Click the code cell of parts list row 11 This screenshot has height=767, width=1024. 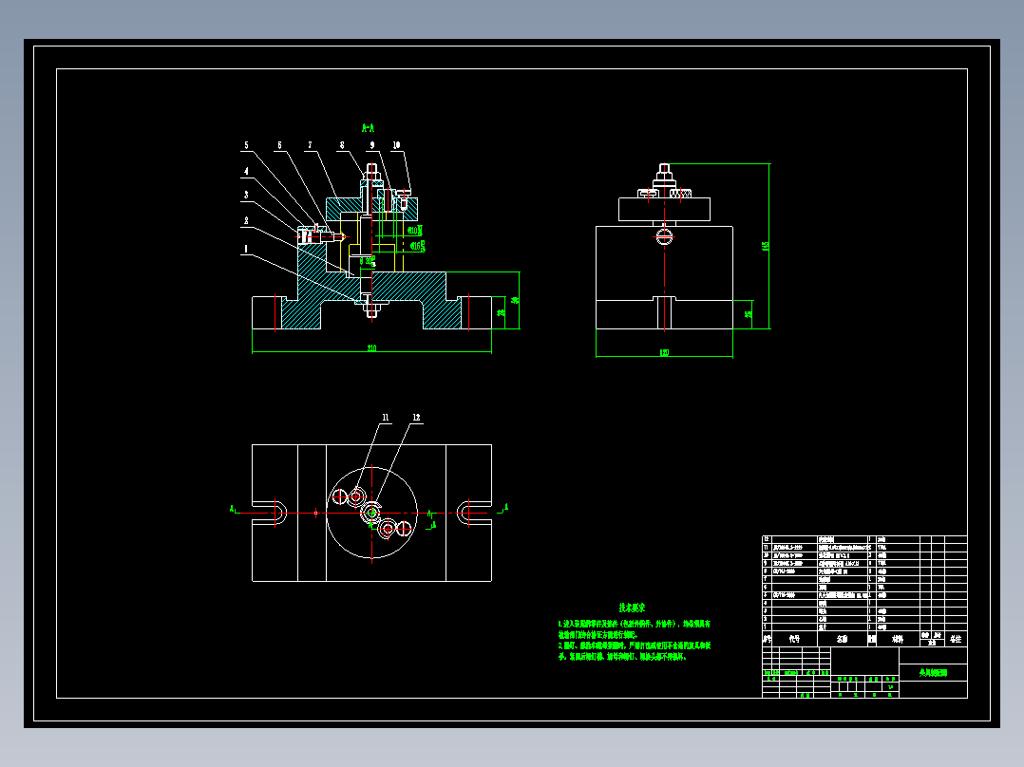point(794,548)
